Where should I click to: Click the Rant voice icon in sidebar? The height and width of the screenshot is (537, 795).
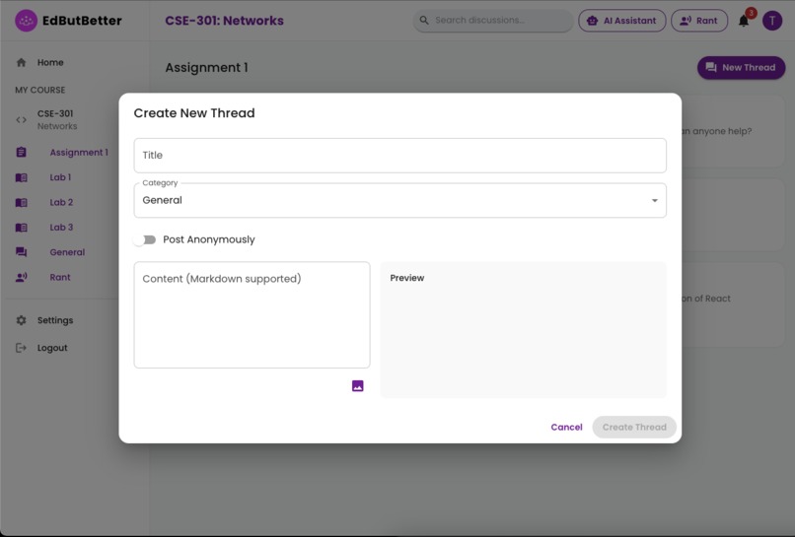tap(22, 277)
